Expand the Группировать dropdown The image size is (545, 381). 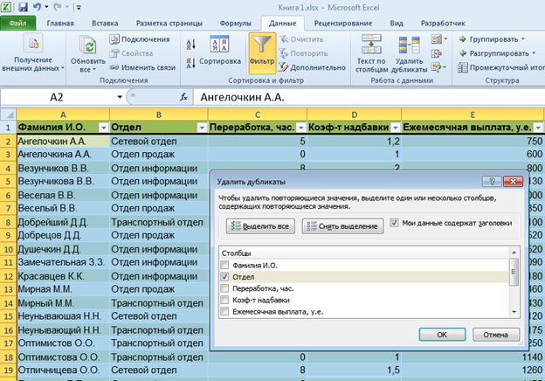[x=522, y=39]
